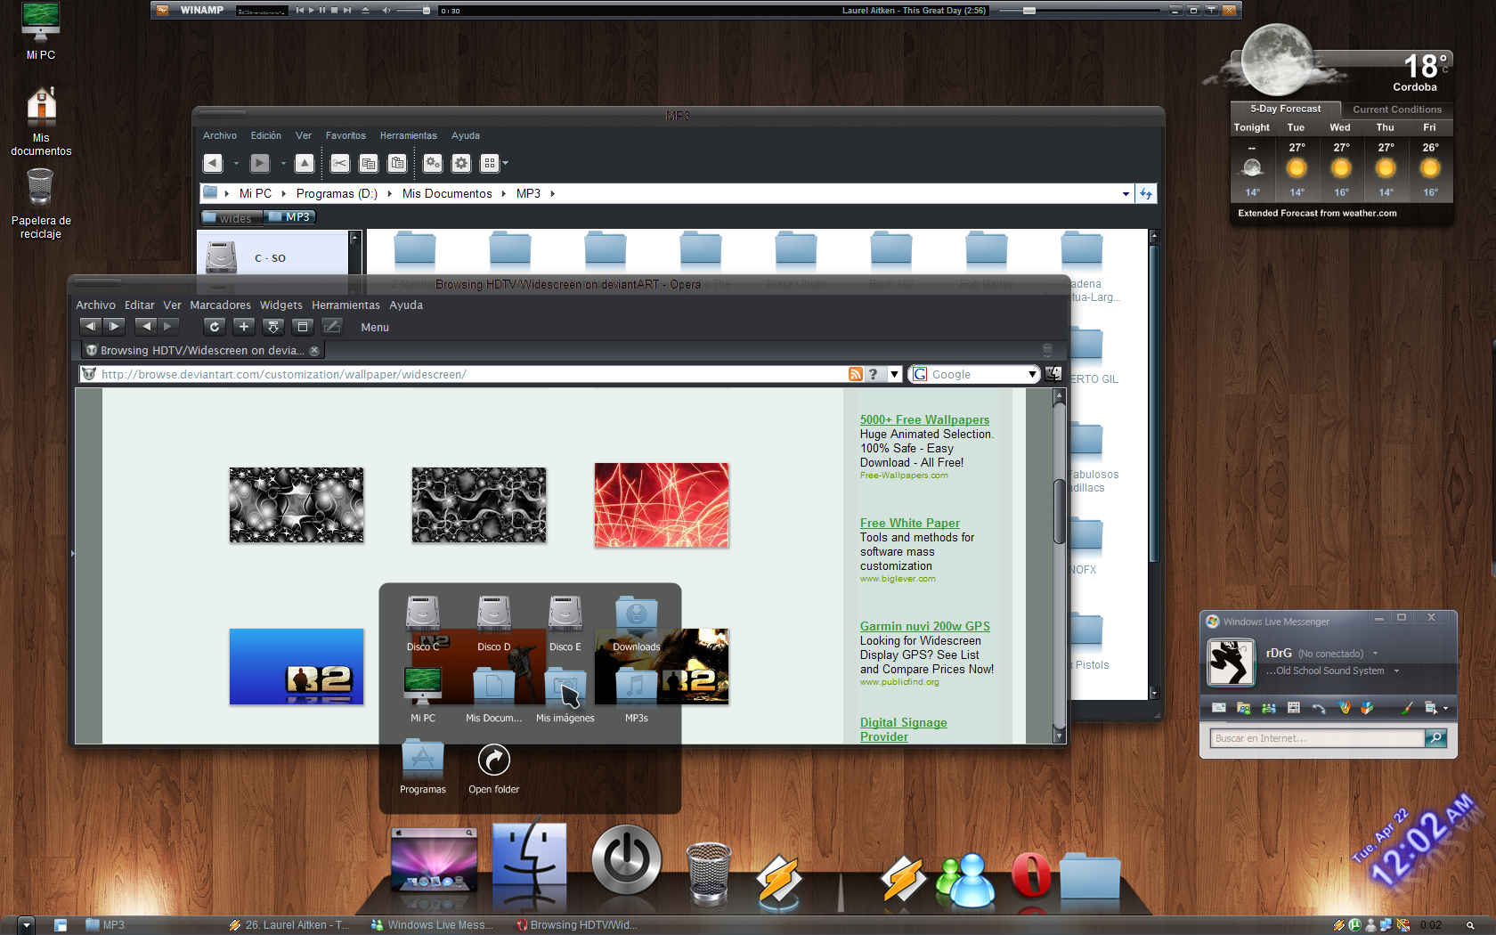Adjust the Winamp volume slider
The width and height of the screenshot is (1496, 935).
pos(411,10)
